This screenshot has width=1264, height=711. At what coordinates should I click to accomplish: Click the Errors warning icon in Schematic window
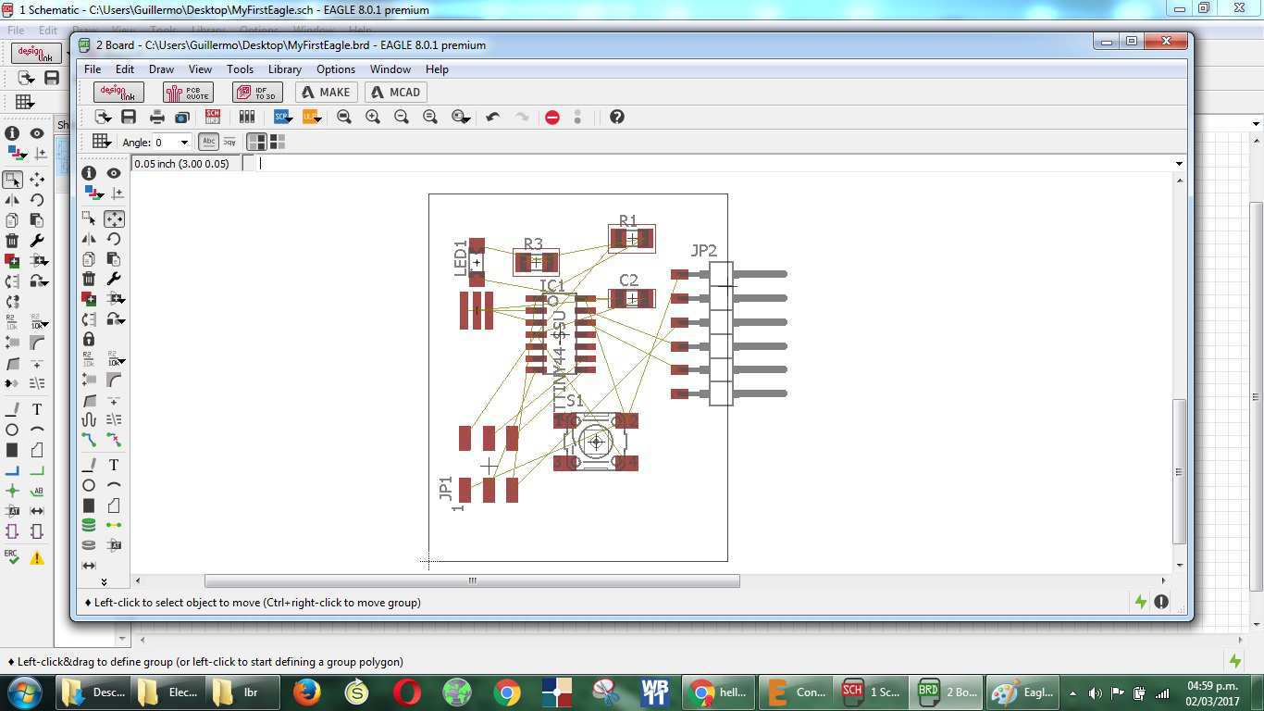pos(37,557)
